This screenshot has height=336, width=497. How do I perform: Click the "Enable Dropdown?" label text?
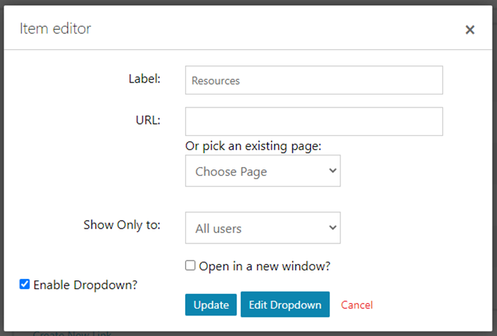point(85,285)
